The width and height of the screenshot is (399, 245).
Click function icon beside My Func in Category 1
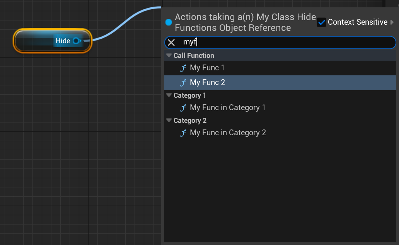click(183, 108)
